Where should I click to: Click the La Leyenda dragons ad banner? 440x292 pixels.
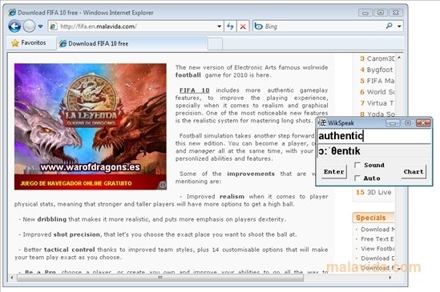(91, 126)
